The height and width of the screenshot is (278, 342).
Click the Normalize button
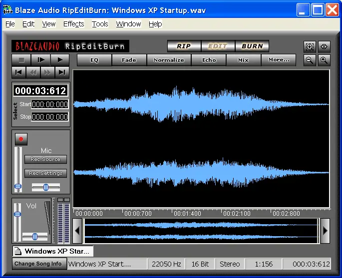coord(169,60)
